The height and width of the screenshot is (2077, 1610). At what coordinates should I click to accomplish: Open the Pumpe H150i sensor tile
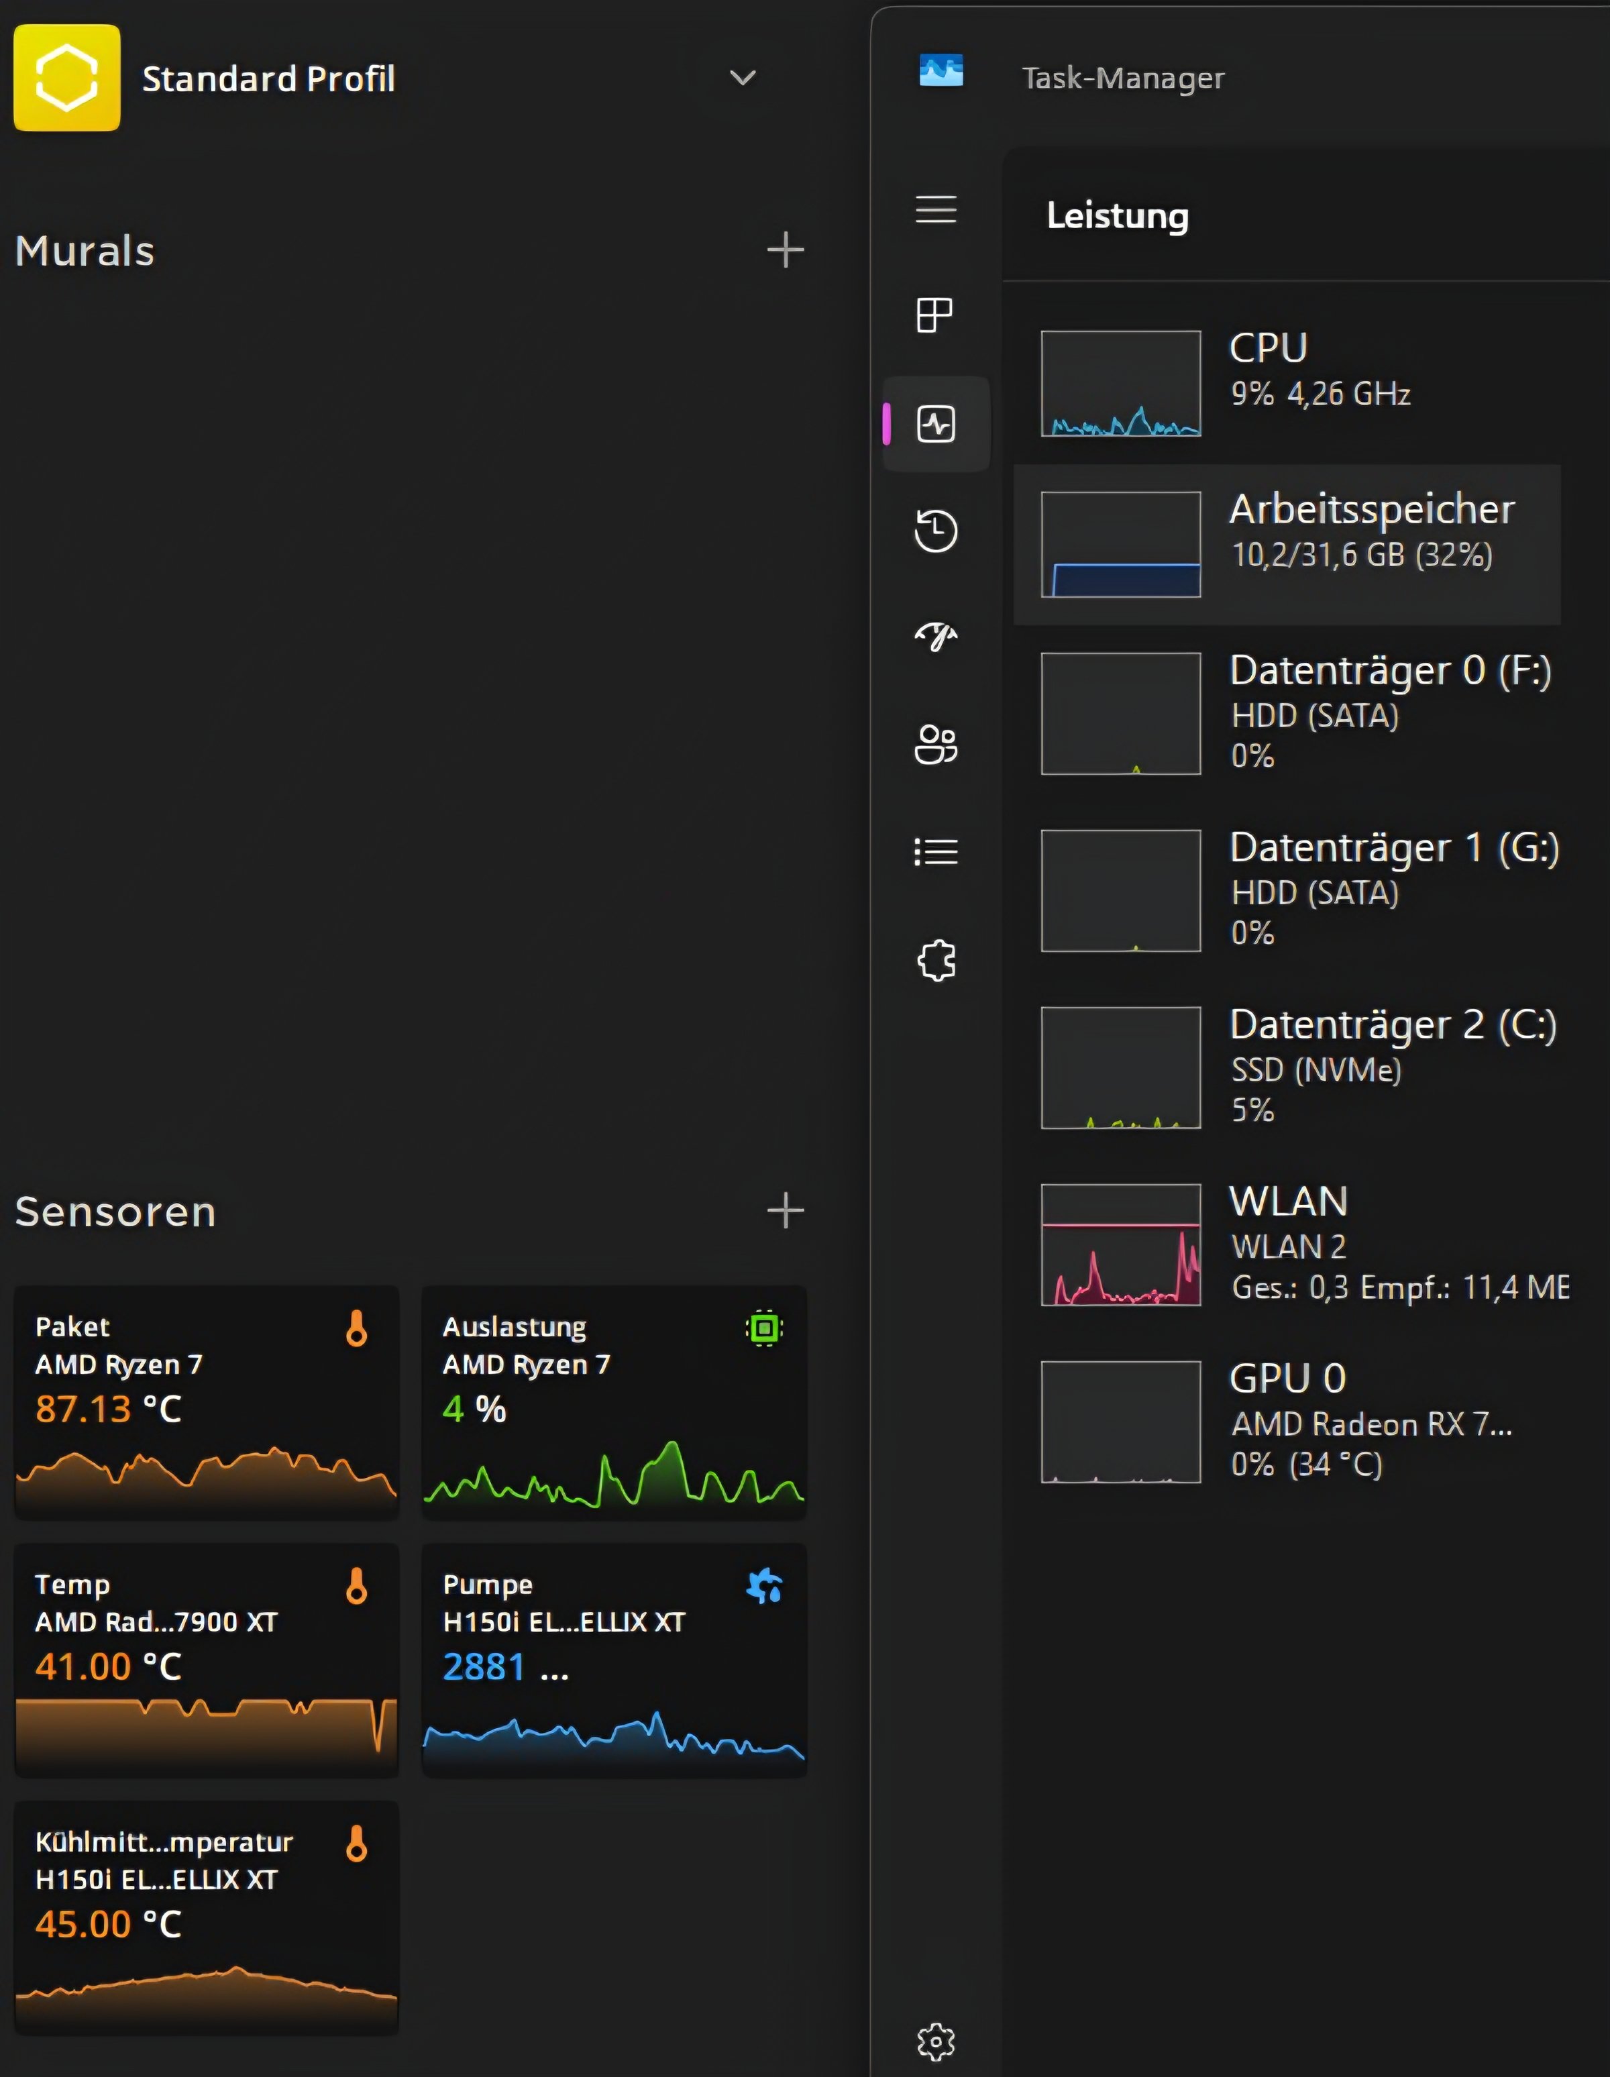click(x=613, y=1658)
